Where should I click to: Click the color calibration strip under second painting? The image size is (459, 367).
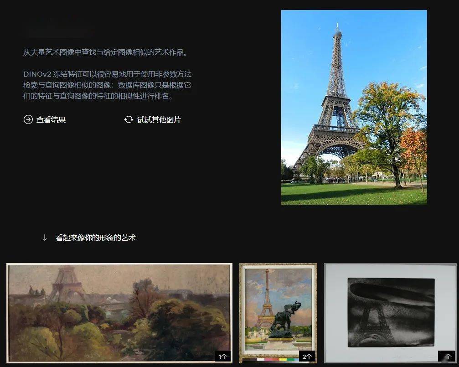pos(269,359)
